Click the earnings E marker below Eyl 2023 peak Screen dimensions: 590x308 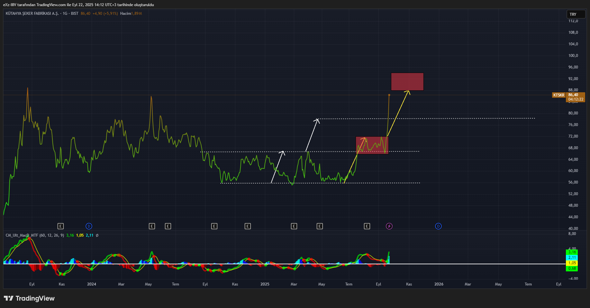coord(60,226)
